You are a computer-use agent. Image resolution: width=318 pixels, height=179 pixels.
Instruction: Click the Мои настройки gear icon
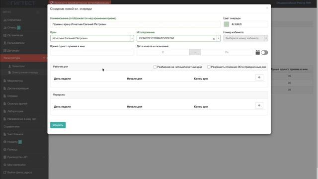5,165
